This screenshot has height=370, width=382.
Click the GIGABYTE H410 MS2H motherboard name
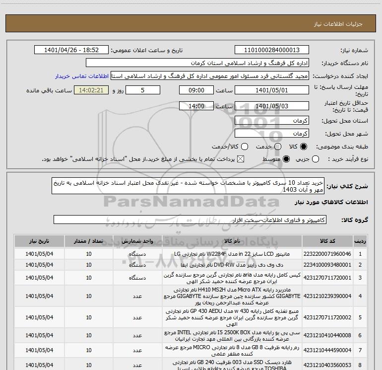coord(232,296)
